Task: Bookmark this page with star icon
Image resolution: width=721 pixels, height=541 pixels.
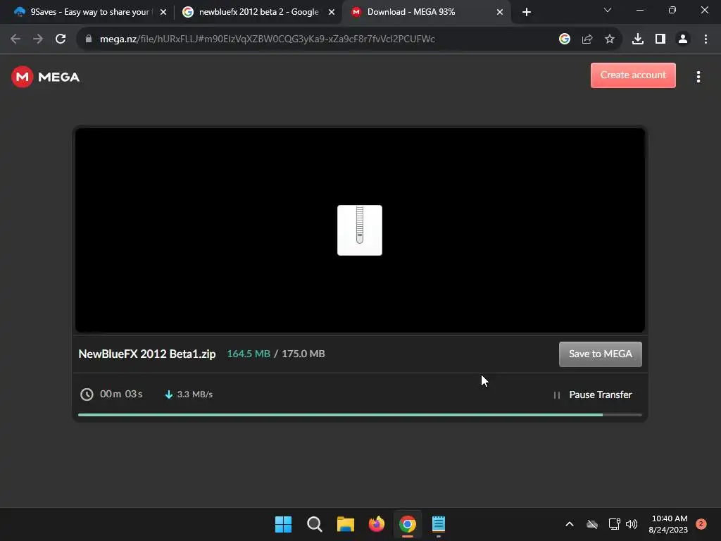Action: coord(610,39)
